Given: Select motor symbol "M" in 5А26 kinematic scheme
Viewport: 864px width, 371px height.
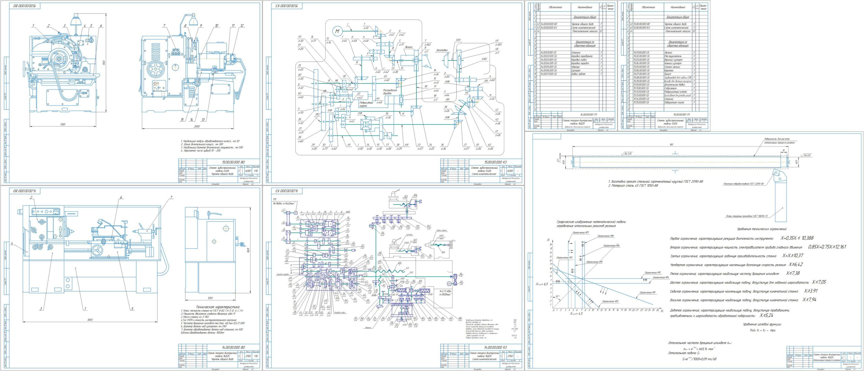Looking at the screenshot, I should point(337,31).
